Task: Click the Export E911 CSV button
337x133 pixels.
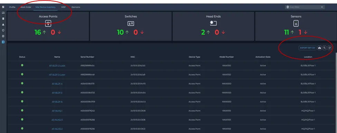Action: 308,48
